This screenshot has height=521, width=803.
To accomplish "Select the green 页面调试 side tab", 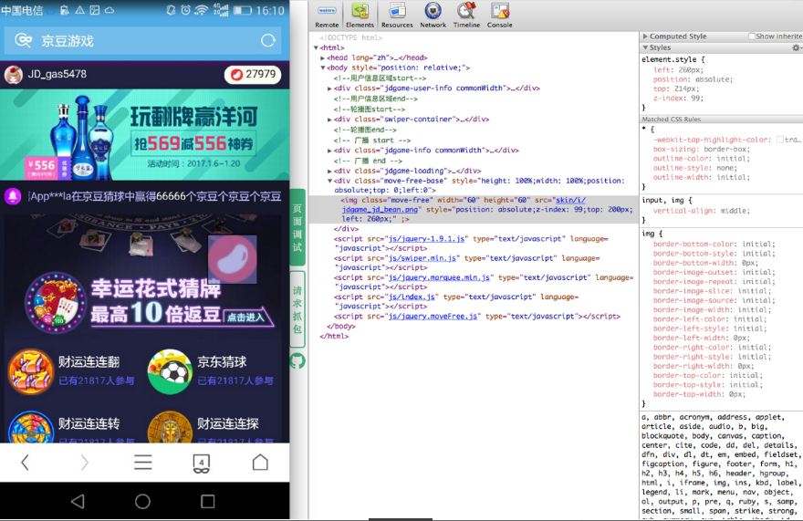I will [x=297, y=227].
